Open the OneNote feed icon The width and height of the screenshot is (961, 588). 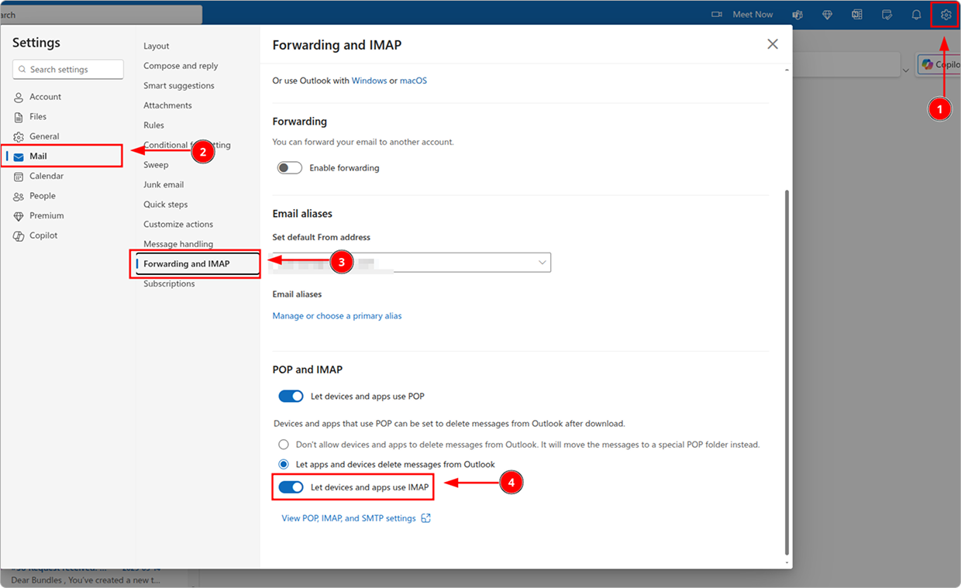pyautogui.click(x=857, y=15)
